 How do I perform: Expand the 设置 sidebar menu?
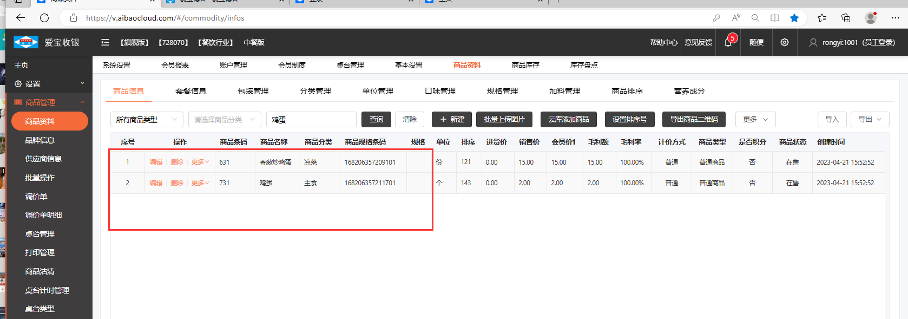click(x=49, y=84)
